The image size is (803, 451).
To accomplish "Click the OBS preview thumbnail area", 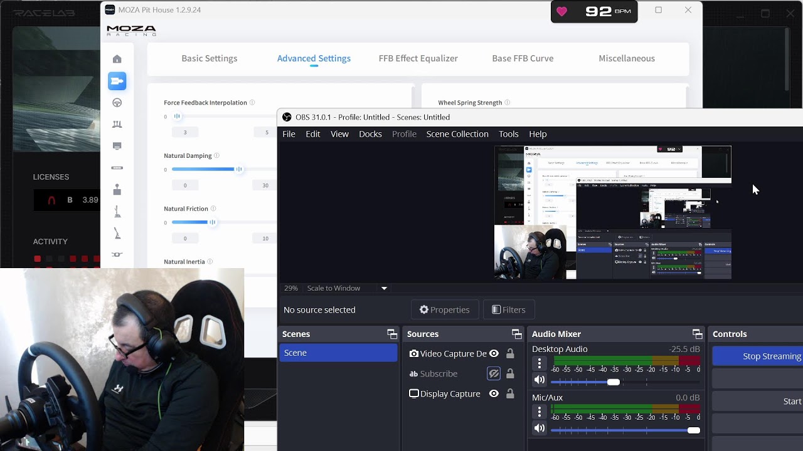I will [x=613, y=212].
